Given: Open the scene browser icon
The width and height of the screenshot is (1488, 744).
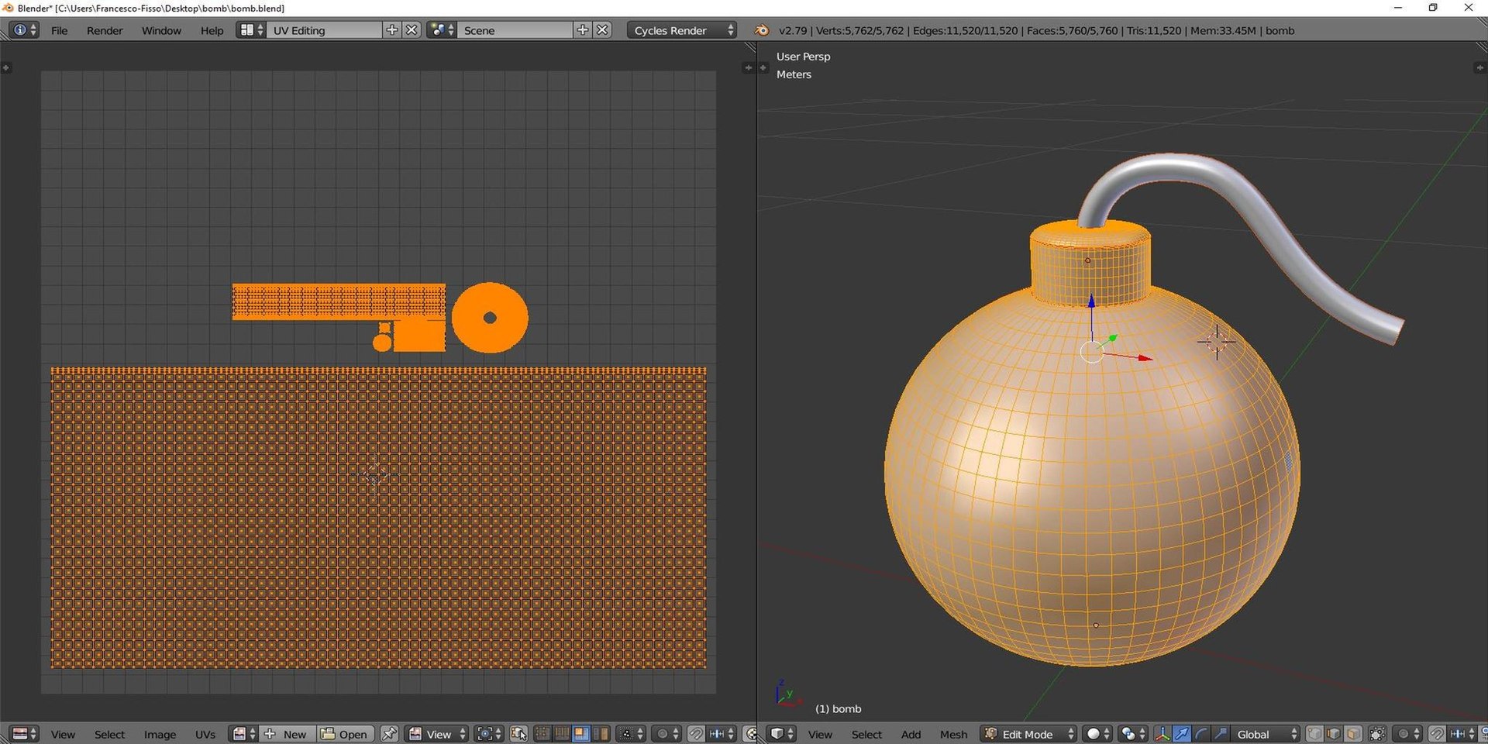Looking at the screenshot, I should (442, 30).
